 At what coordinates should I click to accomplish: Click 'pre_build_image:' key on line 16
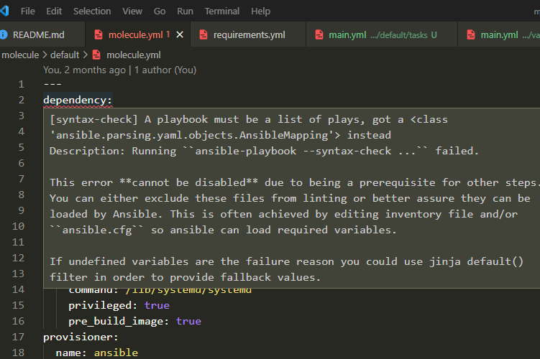pos(119,321)
